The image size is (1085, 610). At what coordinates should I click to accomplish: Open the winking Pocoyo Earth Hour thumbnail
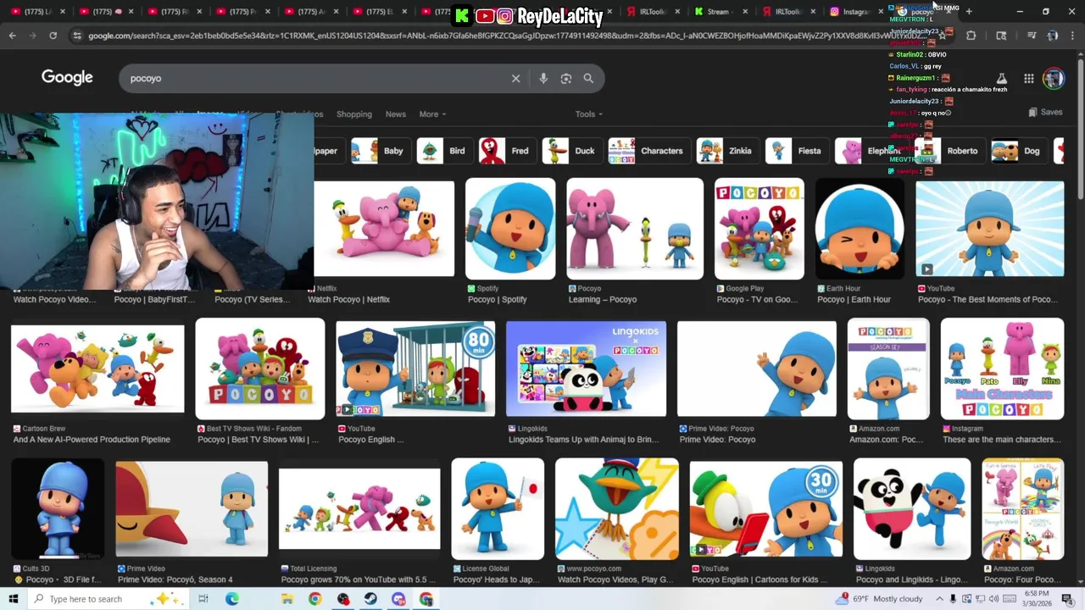(x=860, y=229)
